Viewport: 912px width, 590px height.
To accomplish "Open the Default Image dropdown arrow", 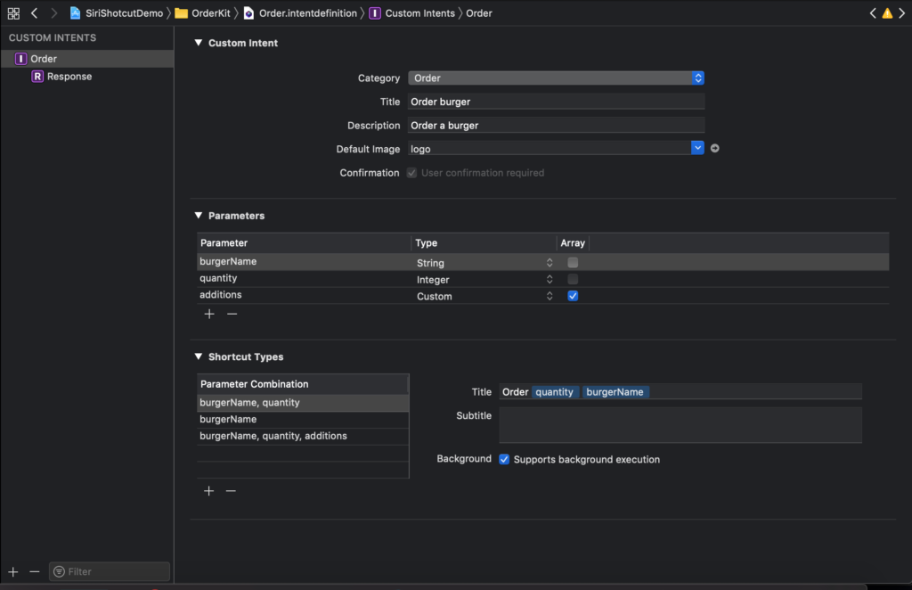I will click(697, 148).
